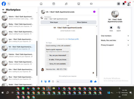Open the notifications bell with badge

point(124,4)
